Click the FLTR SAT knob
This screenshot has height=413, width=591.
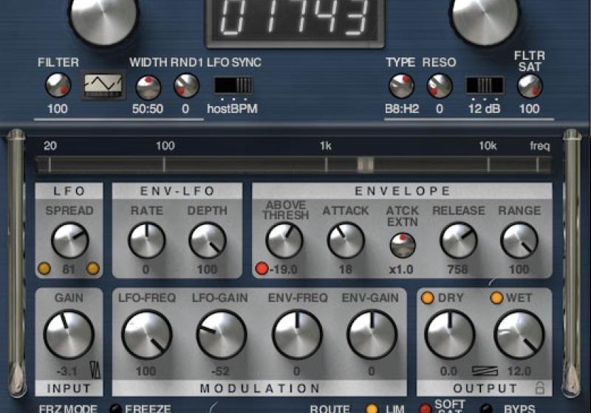coord(530,86)
